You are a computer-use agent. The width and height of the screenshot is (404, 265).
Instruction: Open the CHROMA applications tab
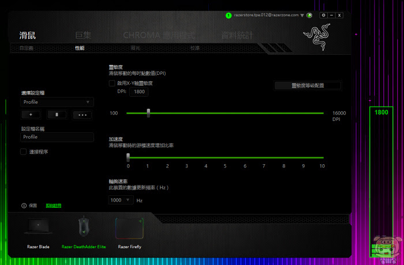click(x=159, y=35)
